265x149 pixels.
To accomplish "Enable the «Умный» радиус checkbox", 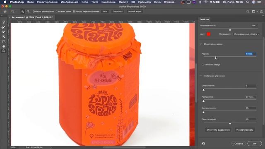I will (x=202, y=65).
